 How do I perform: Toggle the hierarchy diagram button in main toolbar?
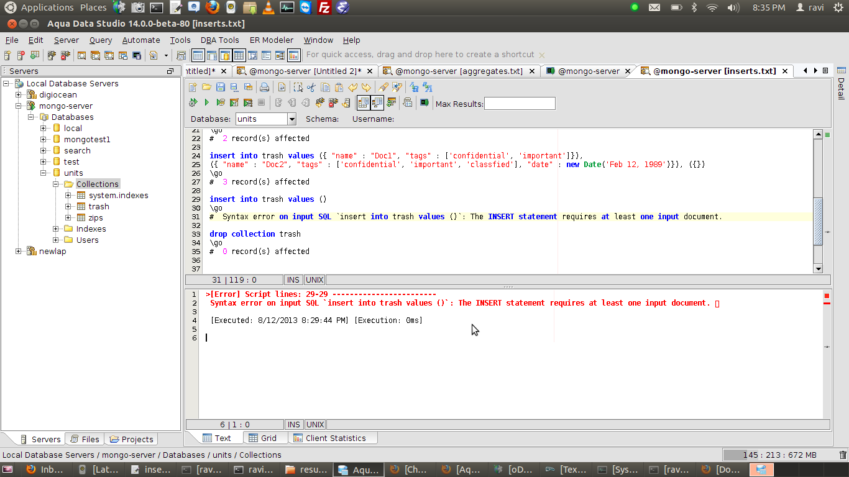click(x=280, y=55)
